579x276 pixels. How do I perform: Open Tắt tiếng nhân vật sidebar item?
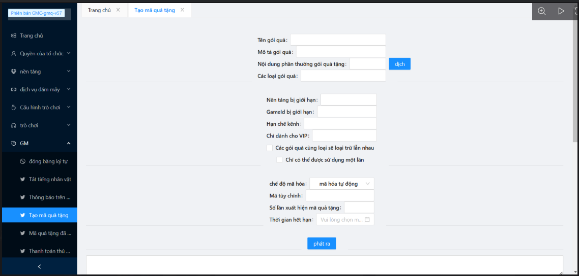pos(49,179)
